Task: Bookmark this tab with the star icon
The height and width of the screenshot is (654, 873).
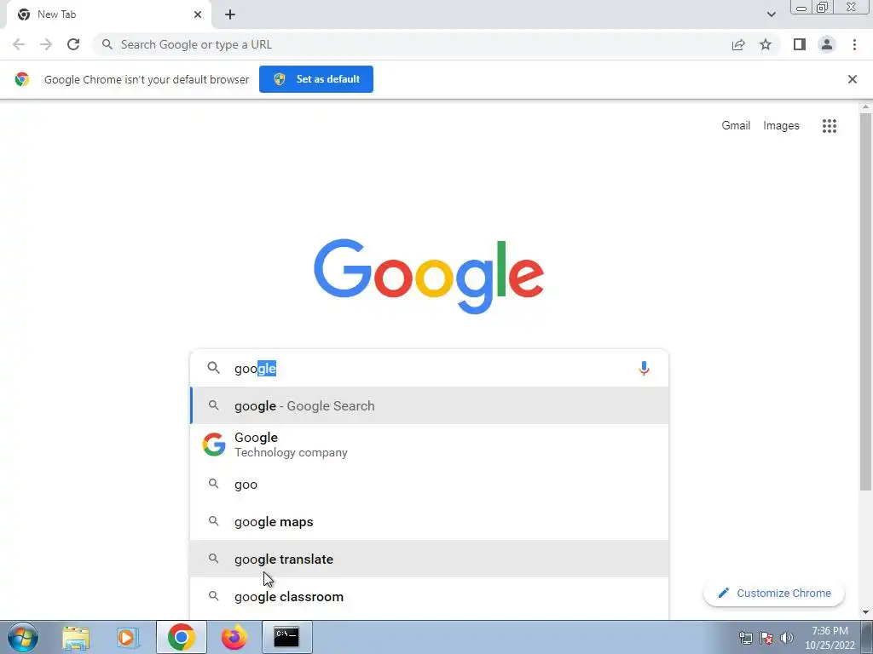Action: tap(766, 44)
